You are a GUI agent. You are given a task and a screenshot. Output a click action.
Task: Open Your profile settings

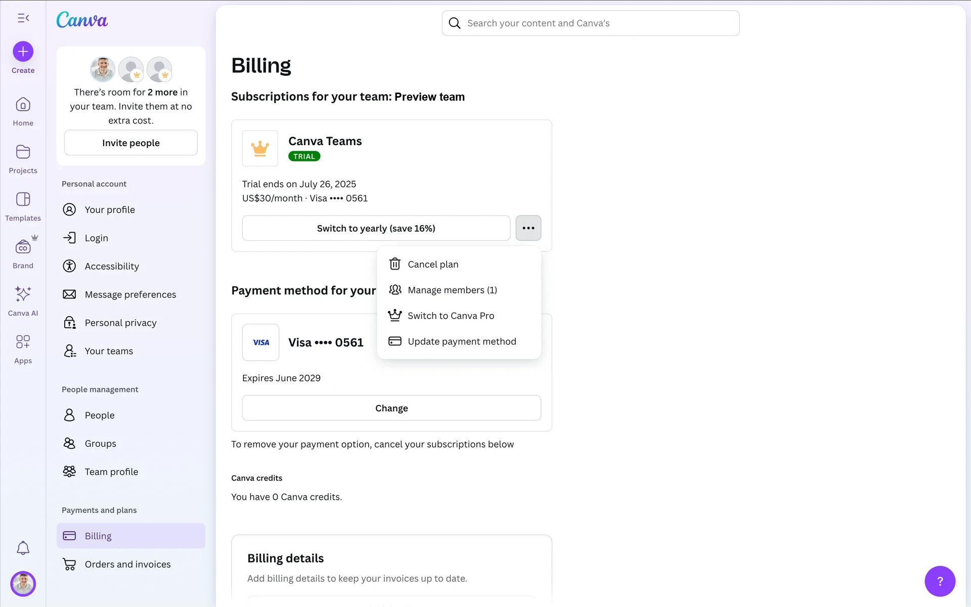[131, 209]
